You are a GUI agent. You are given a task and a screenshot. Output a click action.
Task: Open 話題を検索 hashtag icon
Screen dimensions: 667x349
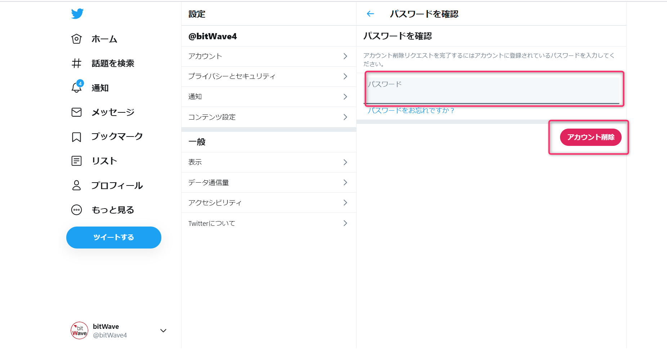pyautogui.click(x=76, y=63)
